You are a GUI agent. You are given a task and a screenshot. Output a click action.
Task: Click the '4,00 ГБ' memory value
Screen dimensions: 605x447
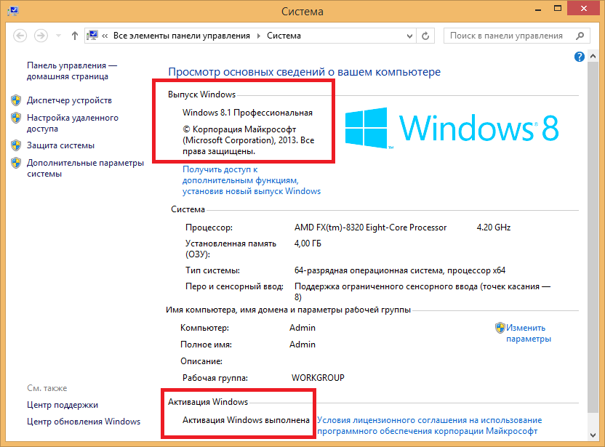tap(308, 243)
